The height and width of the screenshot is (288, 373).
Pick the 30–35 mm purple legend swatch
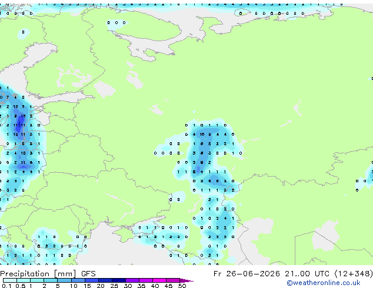(x=132, y=280)
